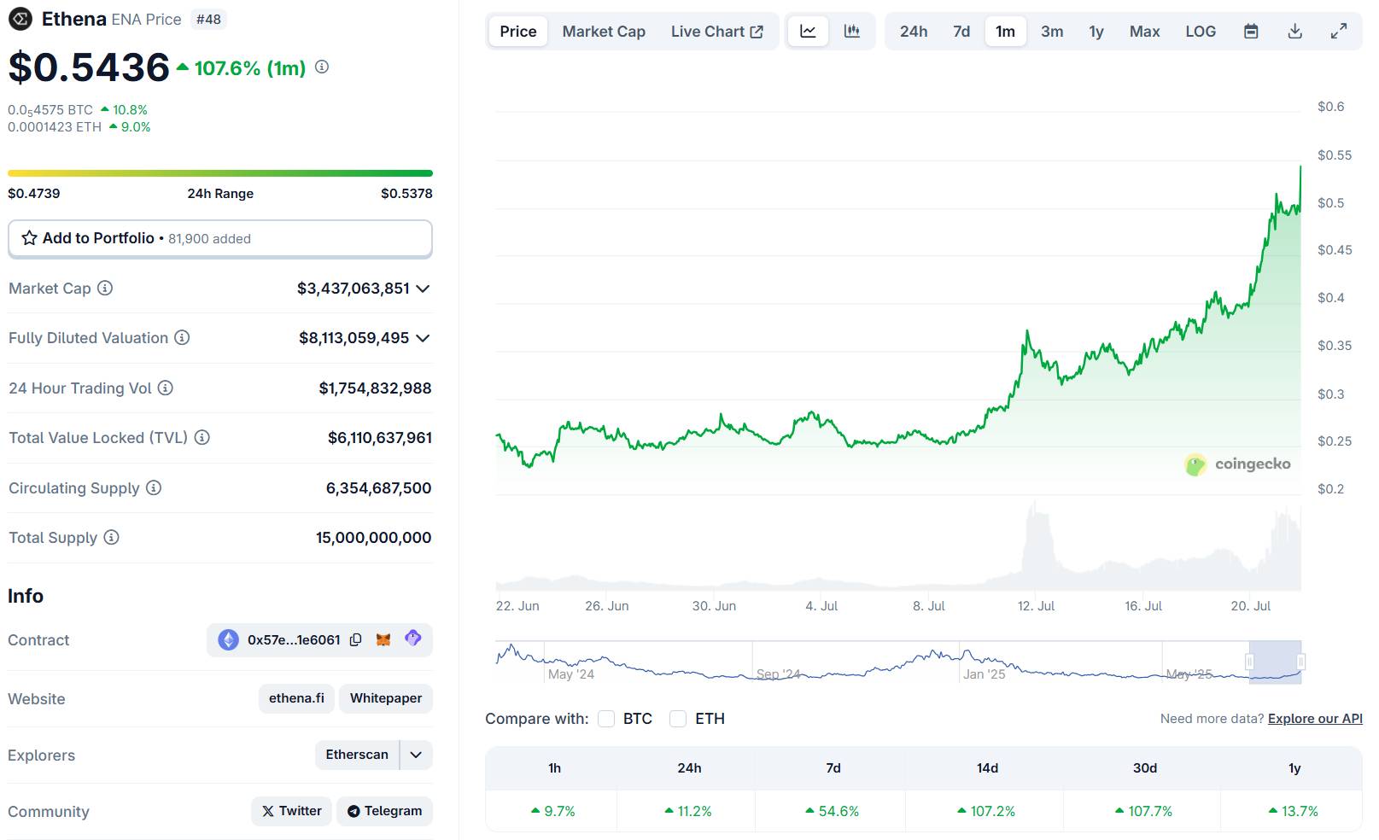Click the market cap value $3,437,063,851
Viewport: 1379px width, 840px height.
coord(354,289)
